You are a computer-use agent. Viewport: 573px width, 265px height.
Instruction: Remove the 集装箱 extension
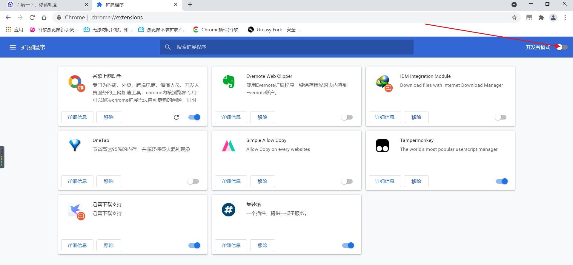point(262,245)
